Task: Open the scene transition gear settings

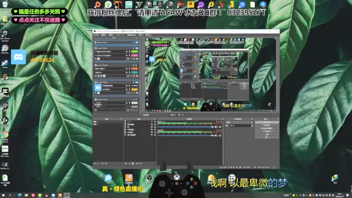Action: pos(252,122)
